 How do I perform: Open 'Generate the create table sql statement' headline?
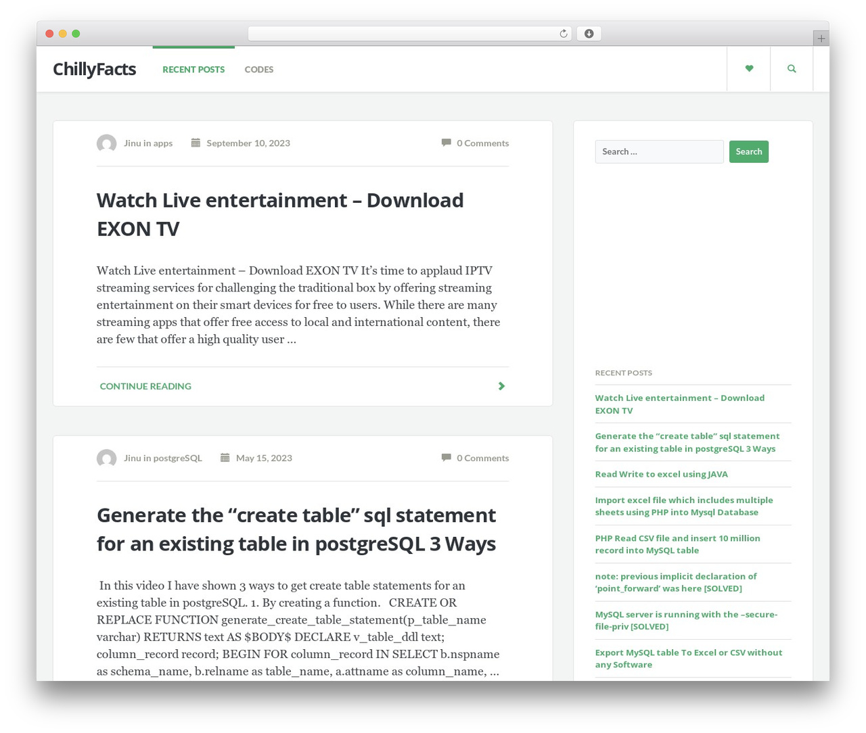296,529
